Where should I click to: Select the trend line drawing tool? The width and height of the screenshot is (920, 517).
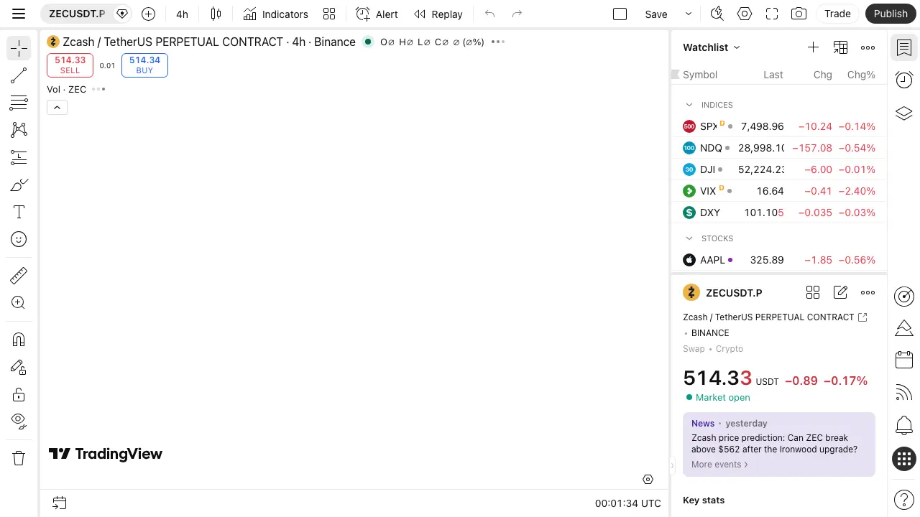19,75
